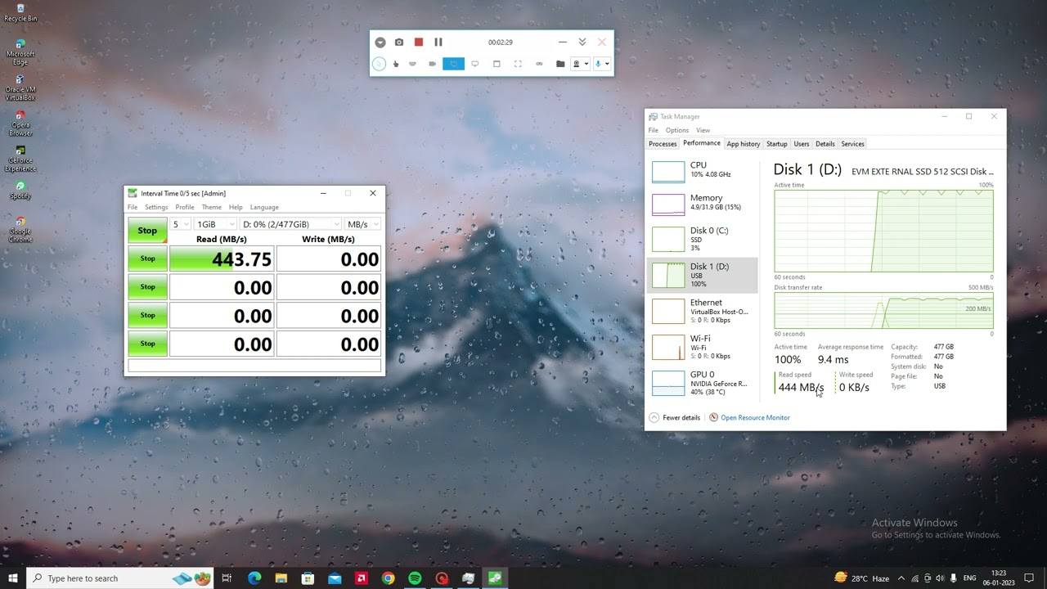Image resolution: width=1047 pixels, height=589 pixels.
Task: Open recordings output folder icon in recorder
Action: (x=560, y=64)
